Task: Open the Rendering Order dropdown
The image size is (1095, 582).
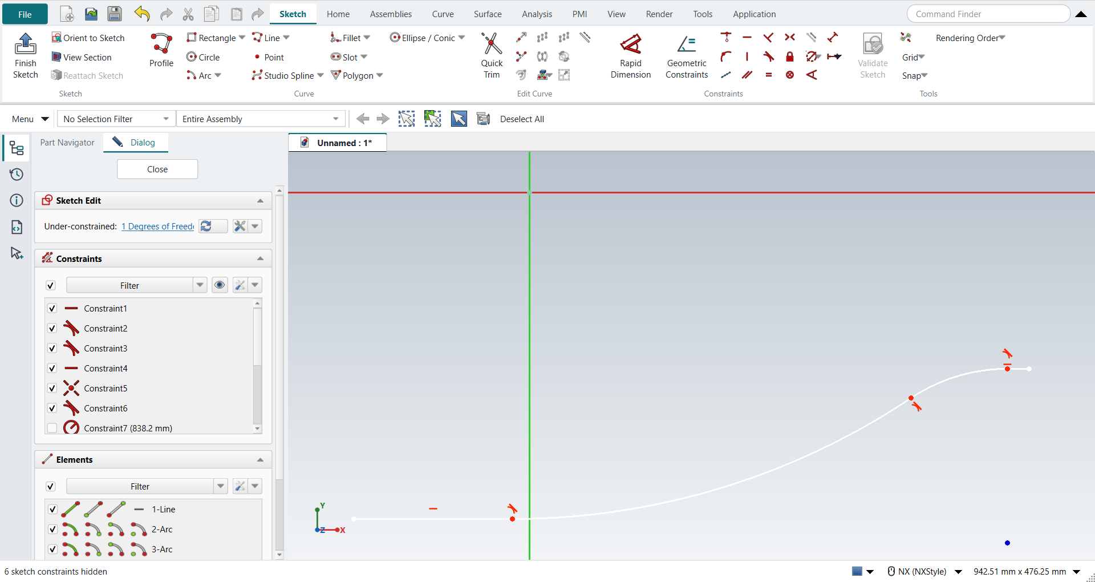Action: [x=970, y=38]
